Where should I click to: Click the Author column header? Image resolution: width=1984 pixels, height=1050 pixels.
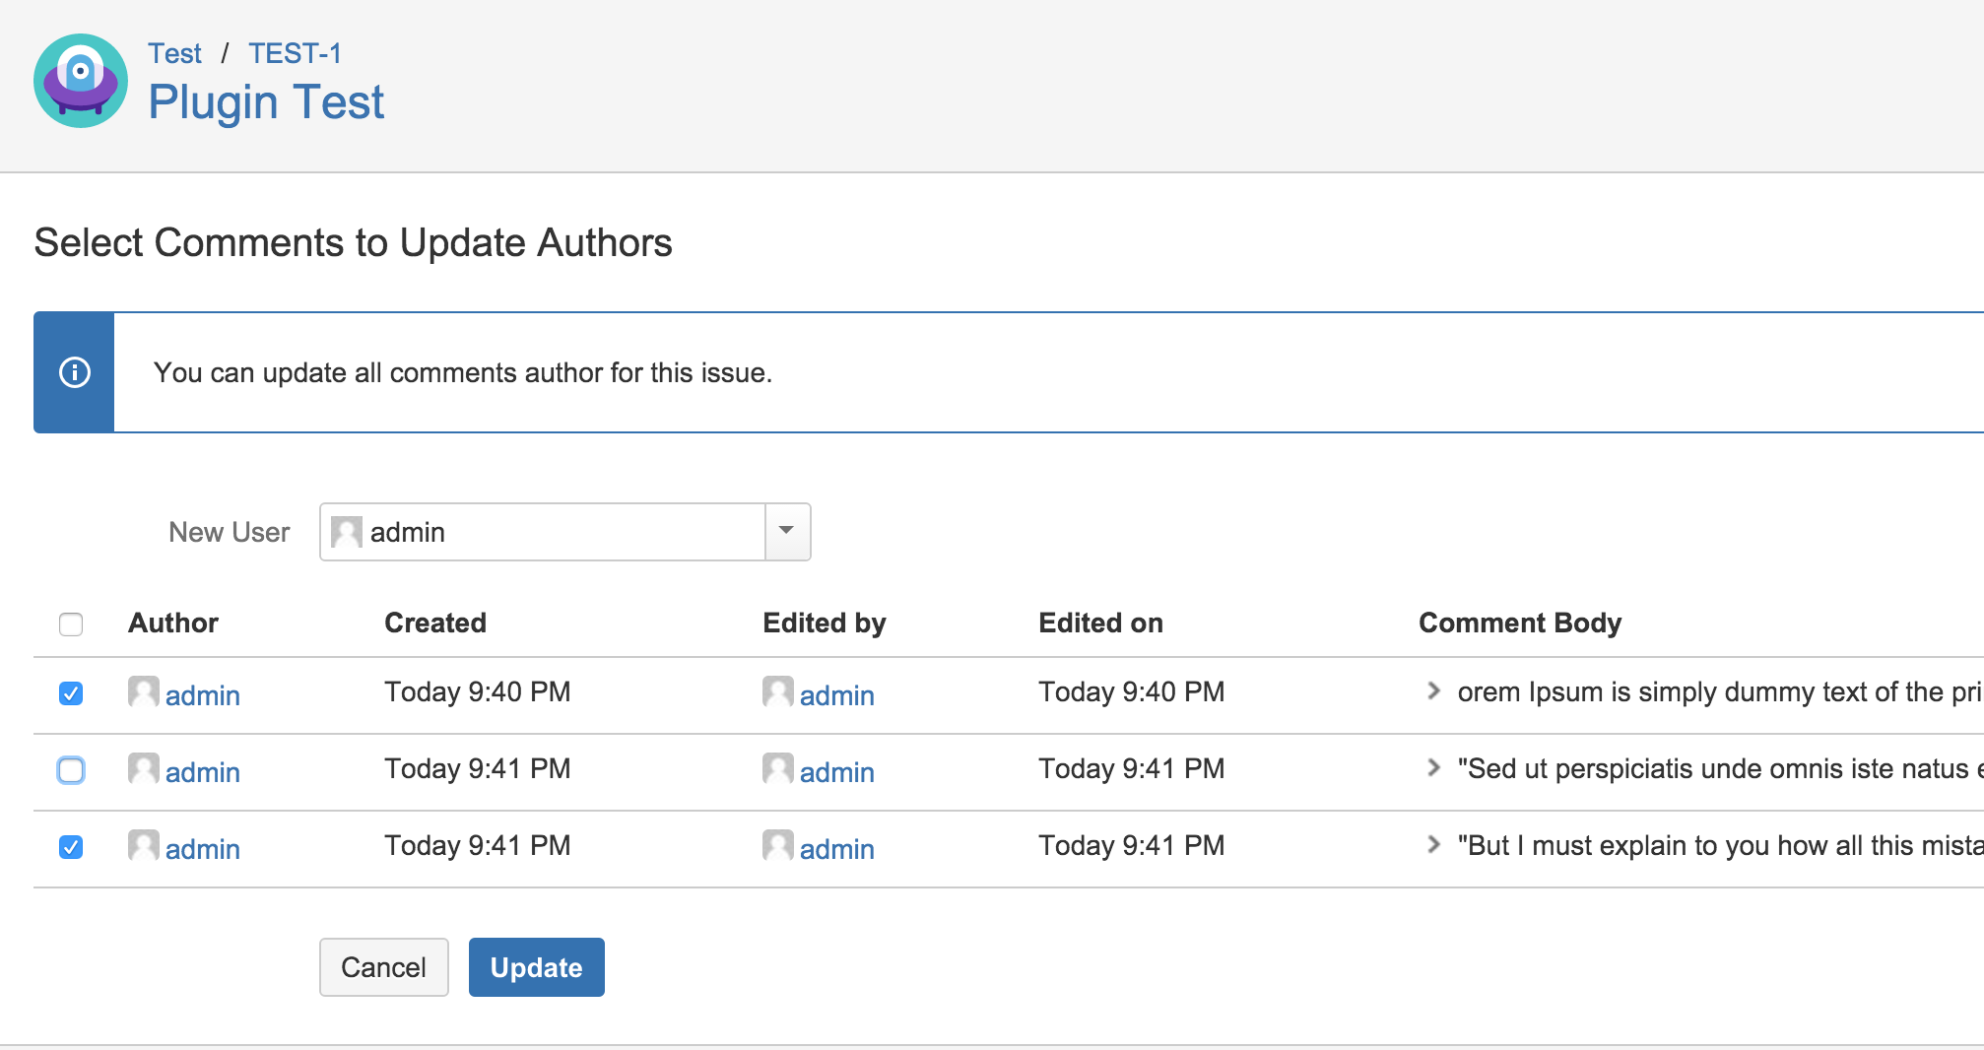[x=173, y=623]
